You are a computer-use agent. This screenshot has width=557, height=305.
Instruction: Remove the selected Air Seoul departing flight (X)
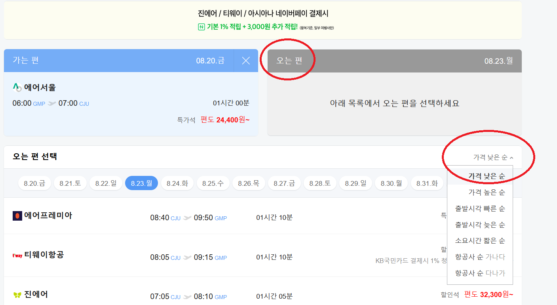click(246, 61)
